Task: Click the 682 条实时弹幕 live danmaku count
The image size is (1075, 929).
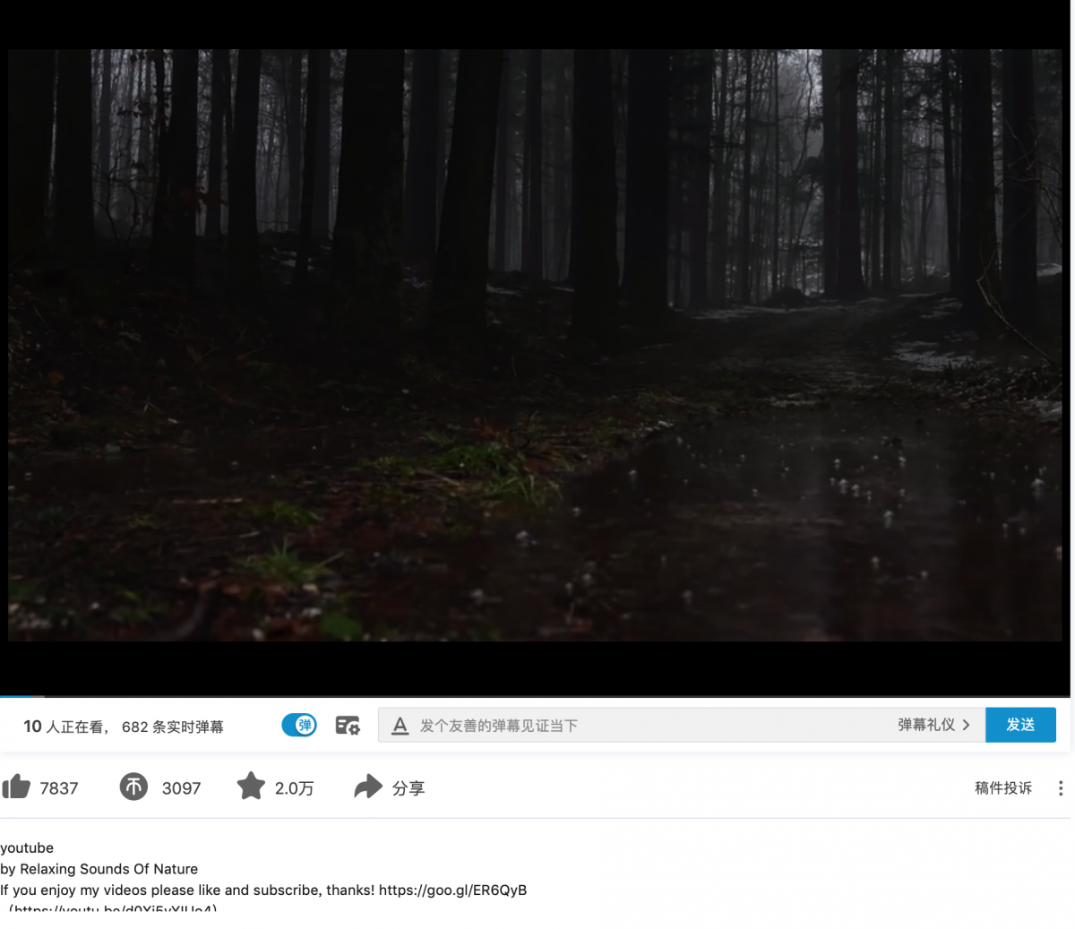Action: pos(173,727)
